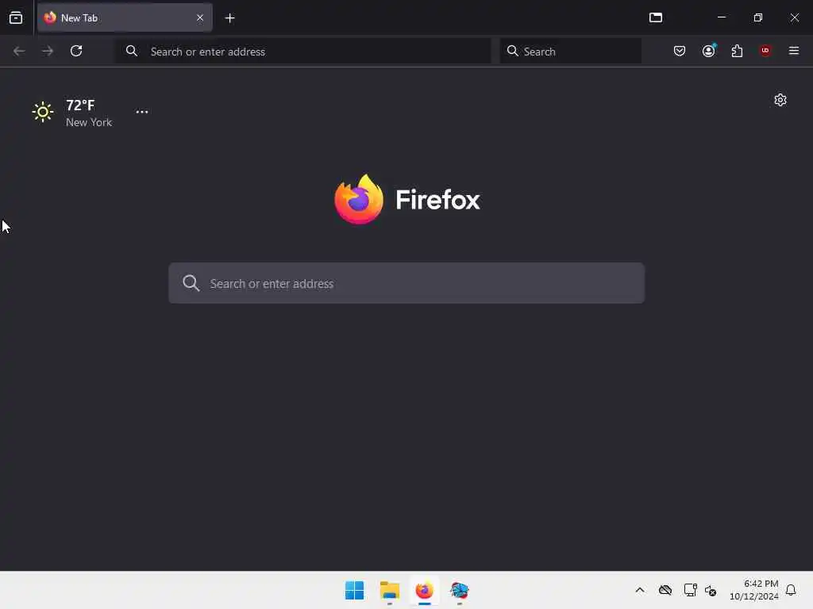Screen dimensions: 813x609
Task: Open the hamburger application menu
Action: [x=794, y=51]
